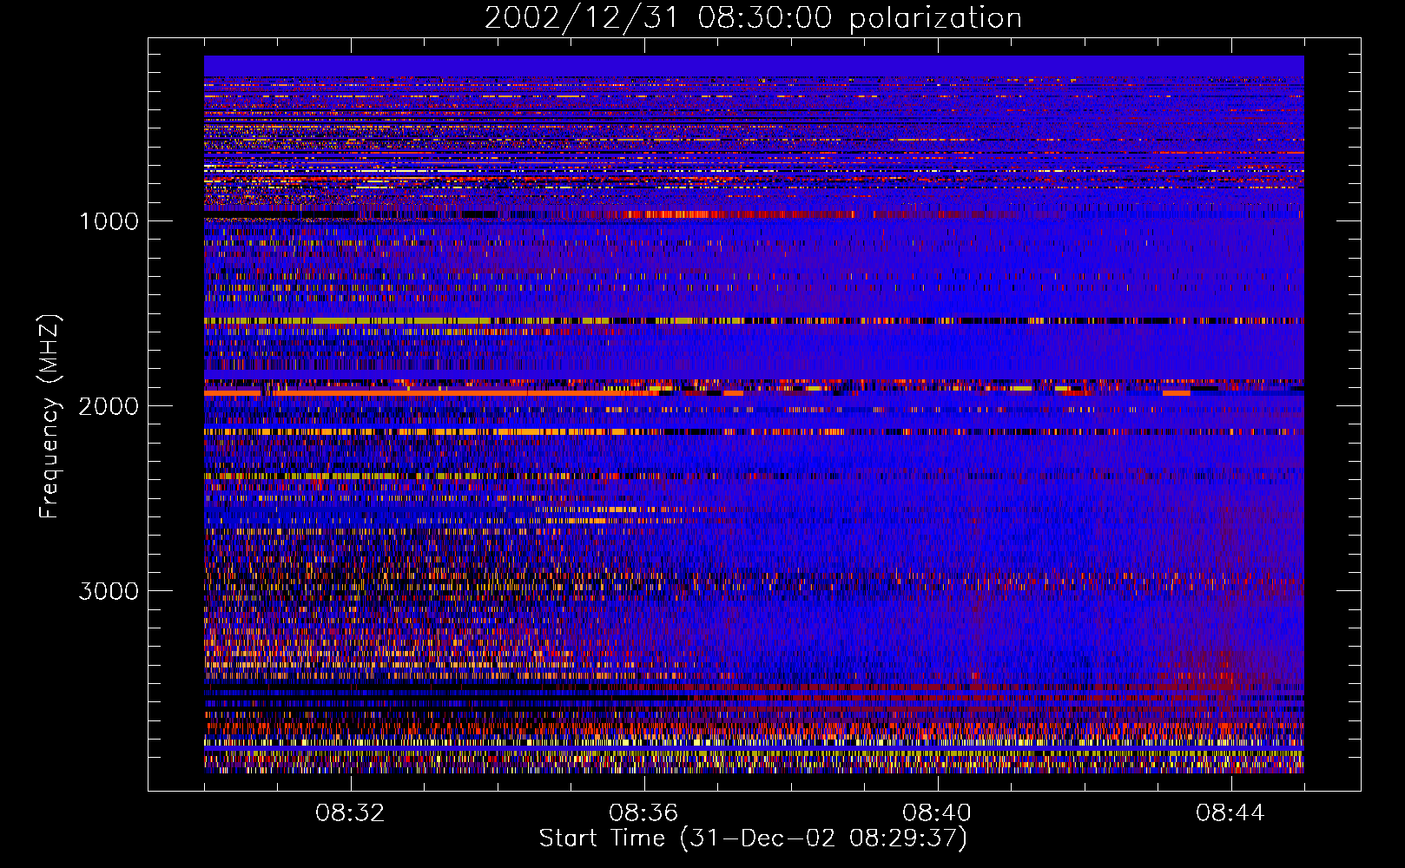Screen dimensions: 1405x868
Task: Click the 'Start Time (31-Dec-02 08:29:37)' label
Action: coord(753,838)
